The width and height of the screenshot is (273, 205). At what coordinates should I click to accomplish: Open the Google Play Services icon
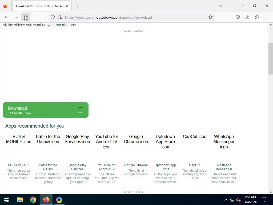77,139
